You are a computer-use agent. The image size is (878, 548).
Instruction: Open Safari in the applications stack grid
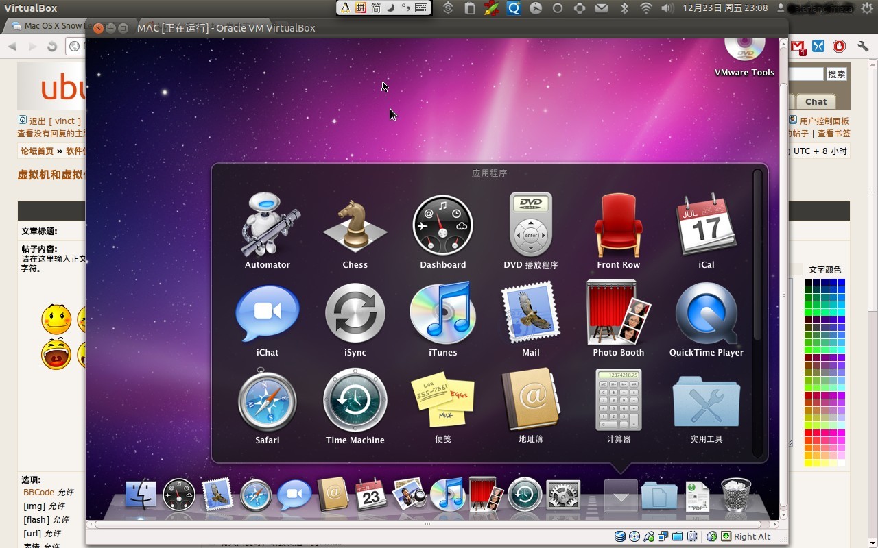coord(268,400)
